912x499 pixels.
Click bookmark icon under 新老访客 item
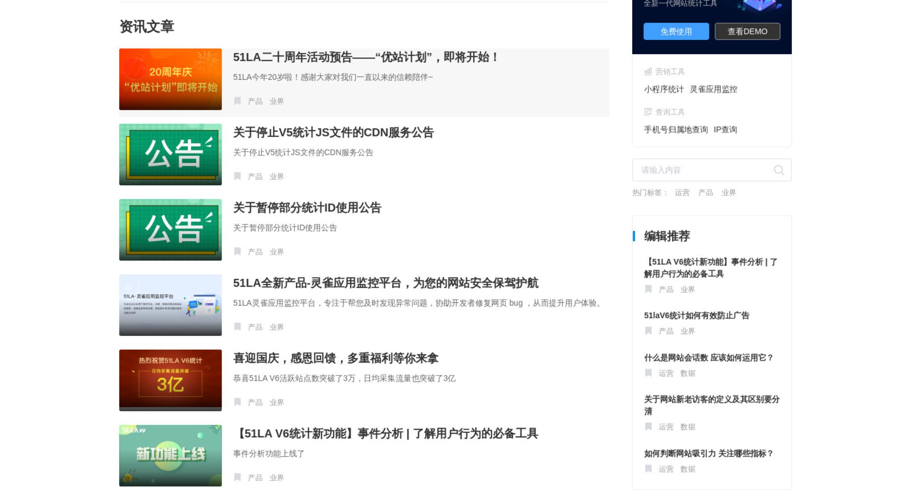click(648, 427)
